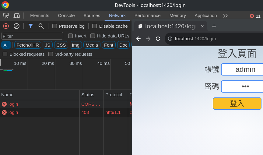Enable the Preserve log checkbox

(55, 26)
